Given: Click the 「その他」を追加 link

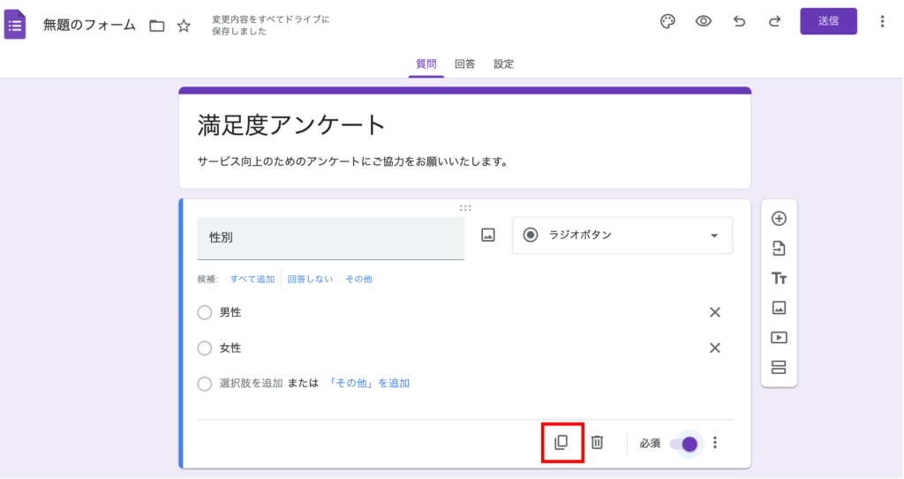Looking at the screenshot, I should tap(368, 384).
